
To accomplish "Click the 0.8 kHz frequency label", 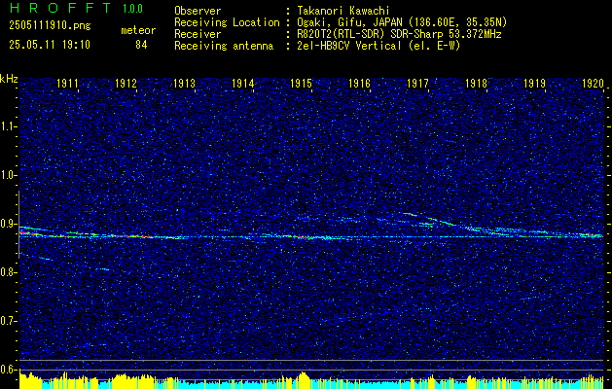I will click(7, 272).
